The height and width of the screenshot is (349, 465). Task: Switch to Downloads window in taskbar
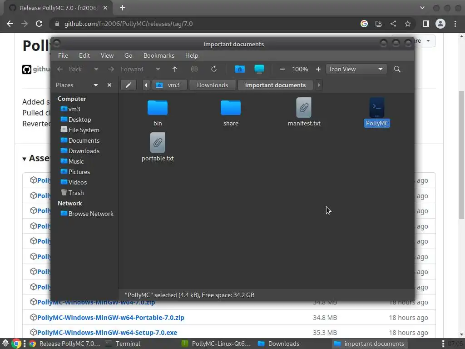pos(278,344)
